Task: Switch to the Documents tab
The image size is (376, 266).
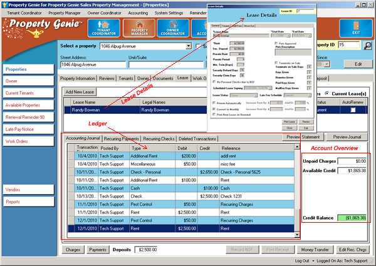Action: point(163,78)
